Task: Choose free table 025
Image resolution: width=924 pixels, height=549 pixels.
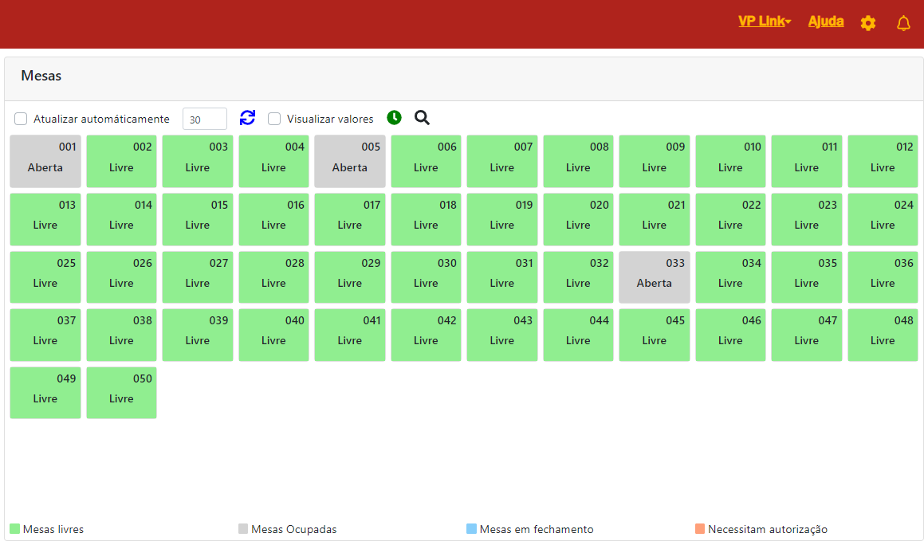Action: click(x=45, y=277)
